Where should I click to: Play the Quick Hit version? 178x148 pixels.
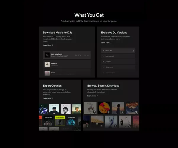(x=103, y=51)
